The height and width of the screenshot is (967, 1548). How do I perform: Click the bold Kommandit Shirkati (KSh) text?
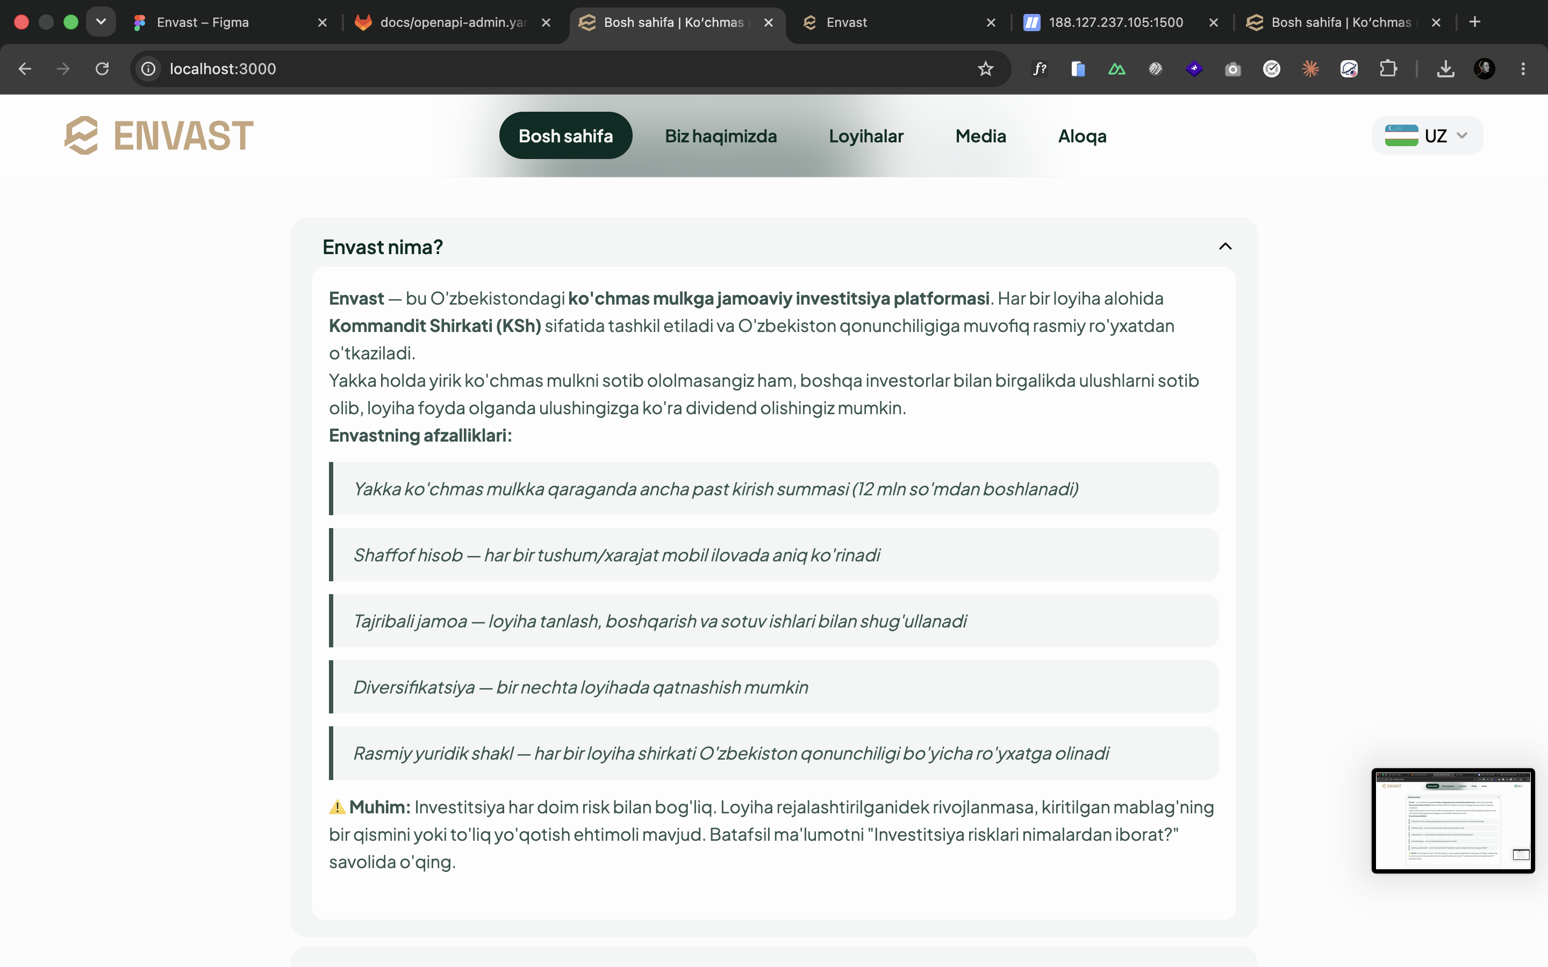click(435, 326)
